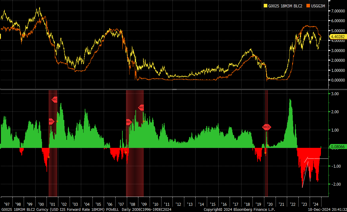Click the REC marker near 2020

point(266,127)
